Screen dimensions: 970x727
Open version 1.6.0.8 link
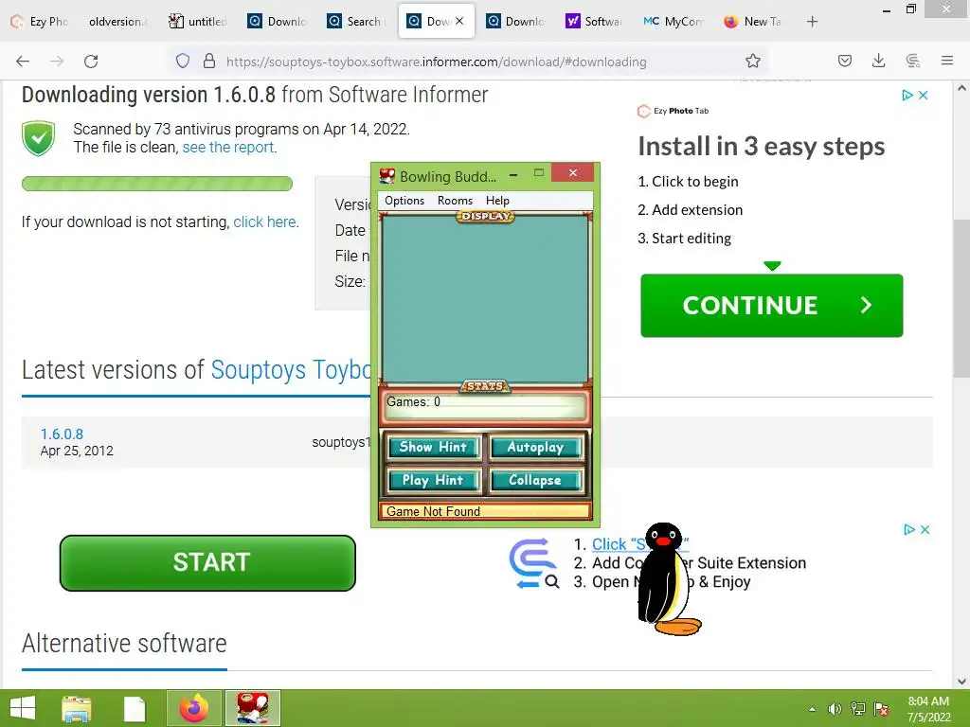(x=62, y=434)
